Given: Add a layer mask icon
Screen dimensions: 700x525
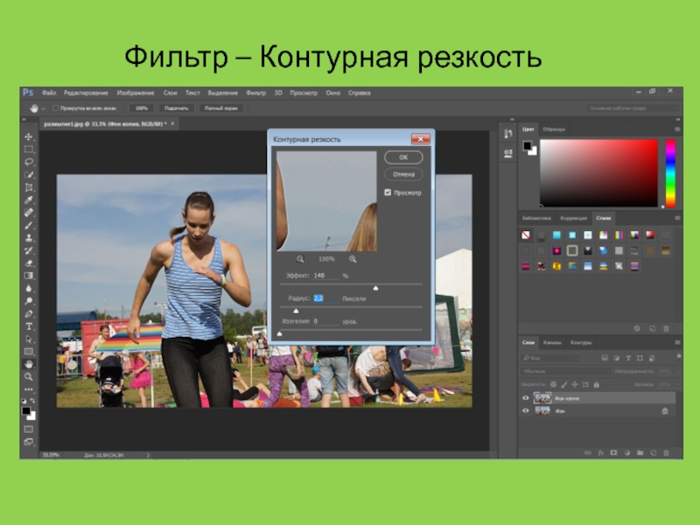Looking at the screenshot, I should 613,452.
